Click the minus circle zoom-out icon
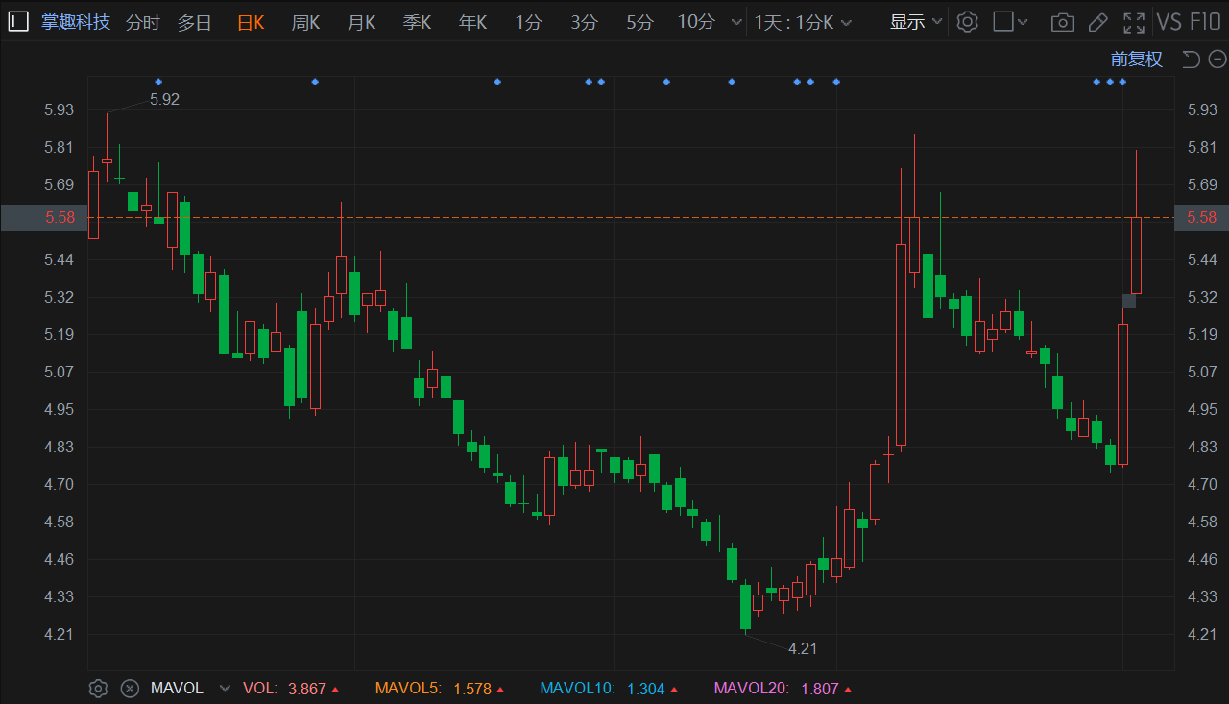This screenshot has width=1229, height=704. (x=1217, y=60)
